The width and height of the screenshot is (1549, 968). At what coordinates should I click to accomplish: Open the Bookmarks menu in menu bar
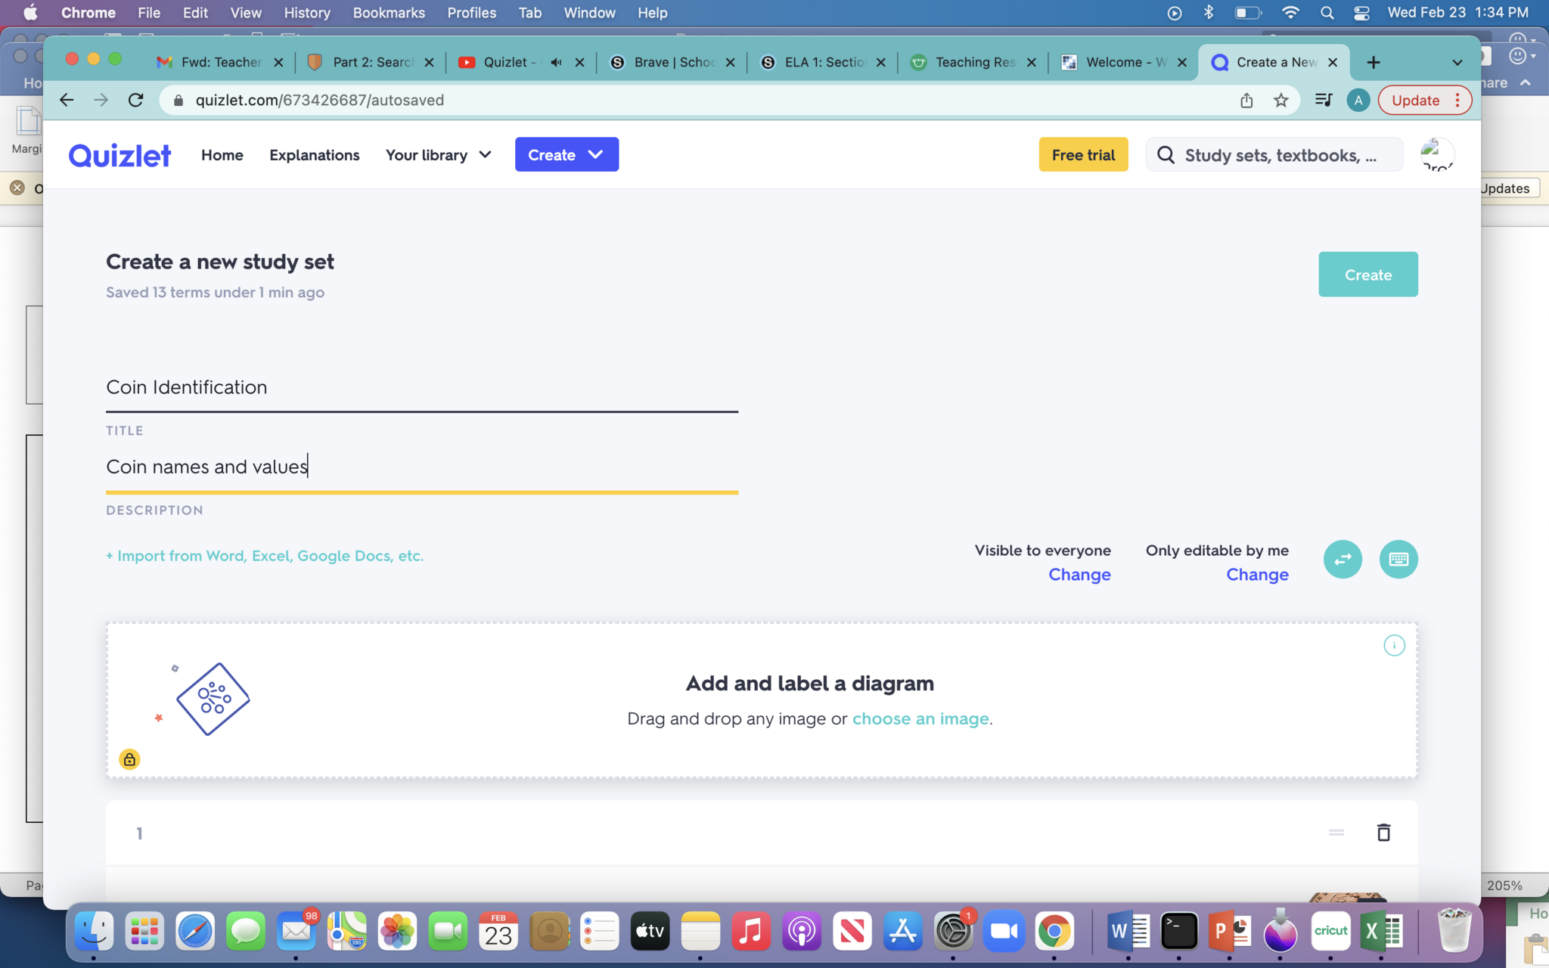tap(389, 13)
